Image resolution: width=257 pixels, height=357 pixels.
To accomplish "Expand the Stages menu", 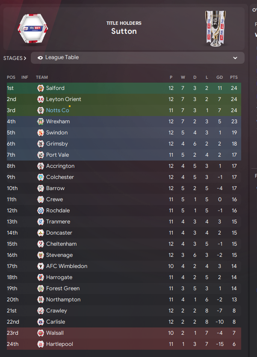I will tap(15, 58).
